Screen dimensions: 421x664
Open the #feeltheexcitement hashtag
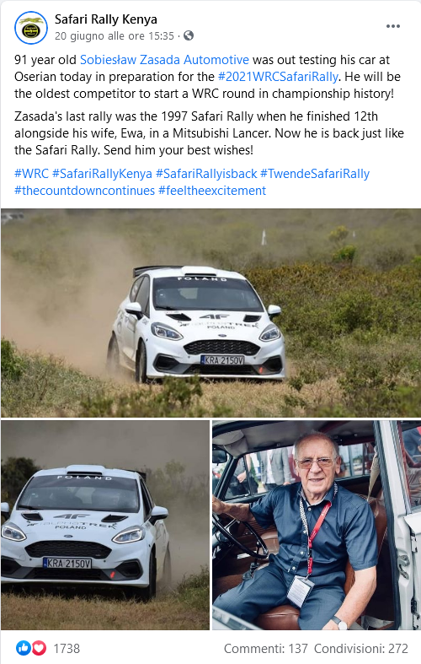coord(212,191)
